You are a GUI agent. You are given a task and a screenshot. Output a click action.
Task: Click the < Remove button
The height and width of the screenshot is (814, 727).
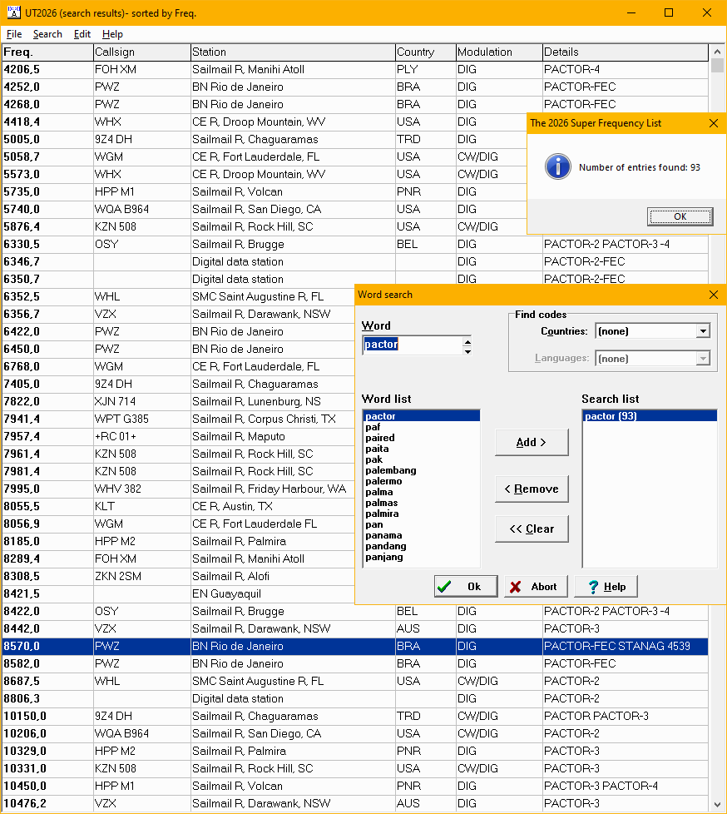(532, 489)
